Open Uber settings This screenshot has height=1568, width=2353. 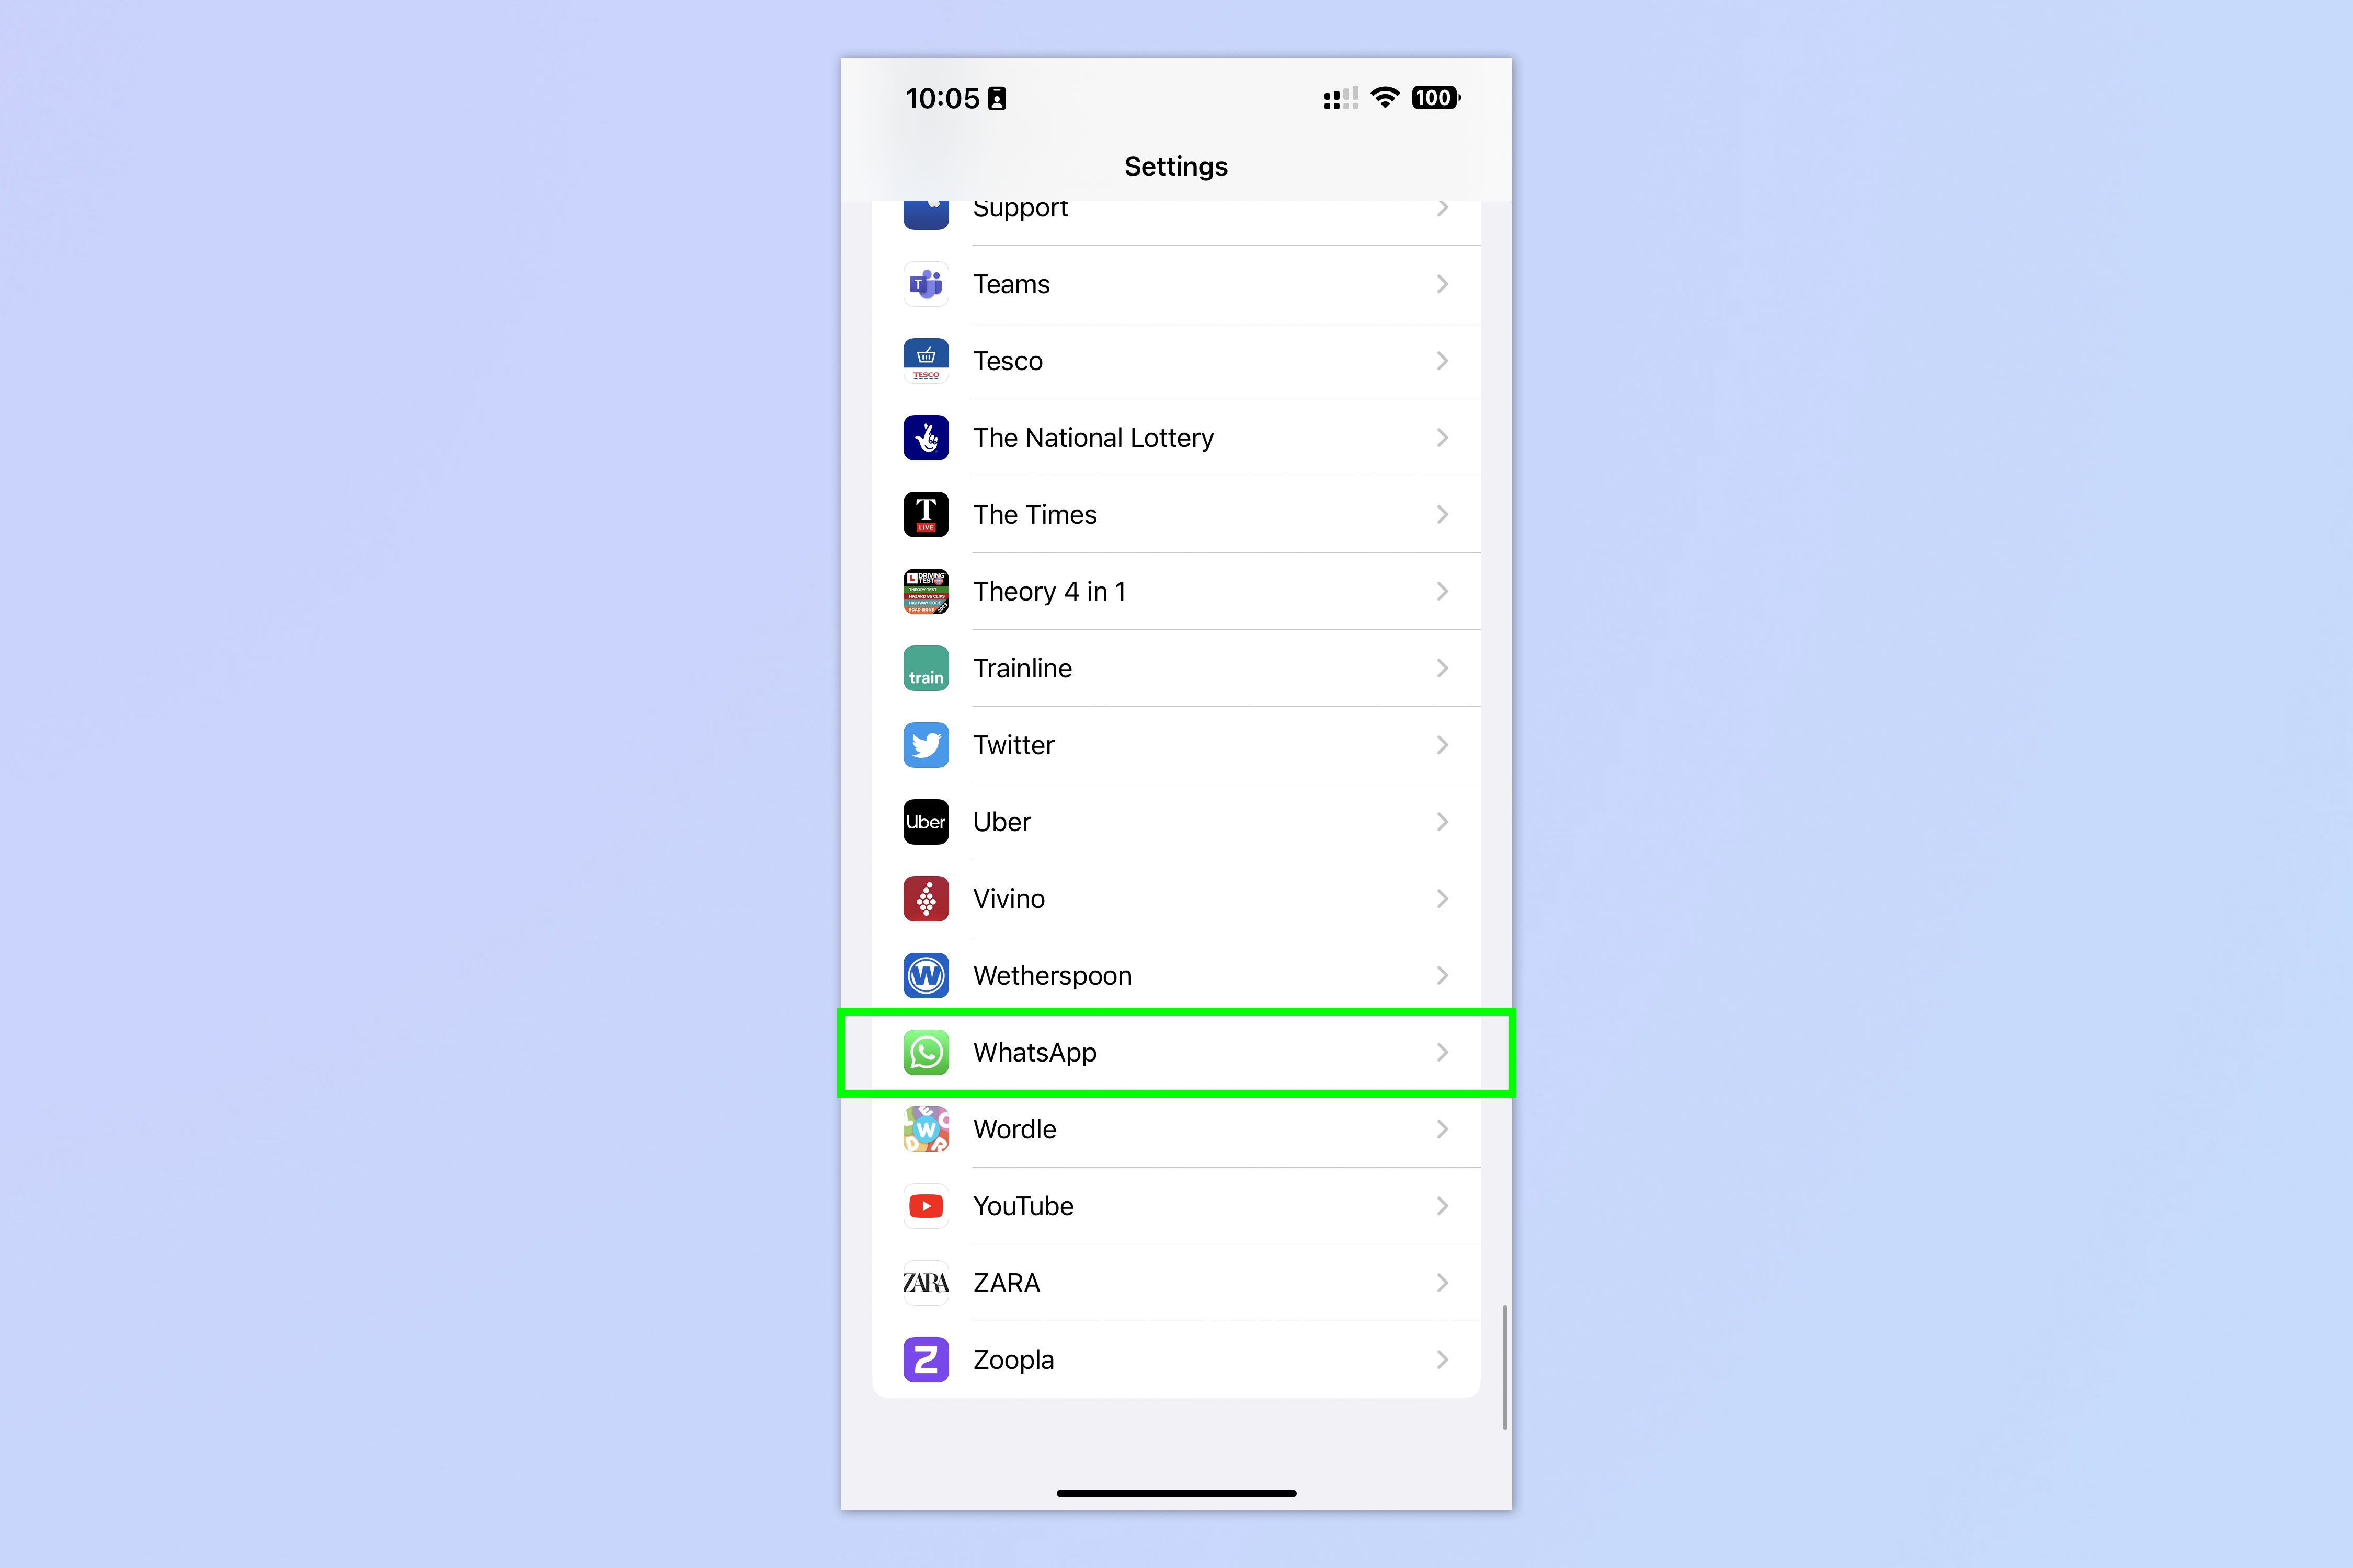tap(1176, 821)
